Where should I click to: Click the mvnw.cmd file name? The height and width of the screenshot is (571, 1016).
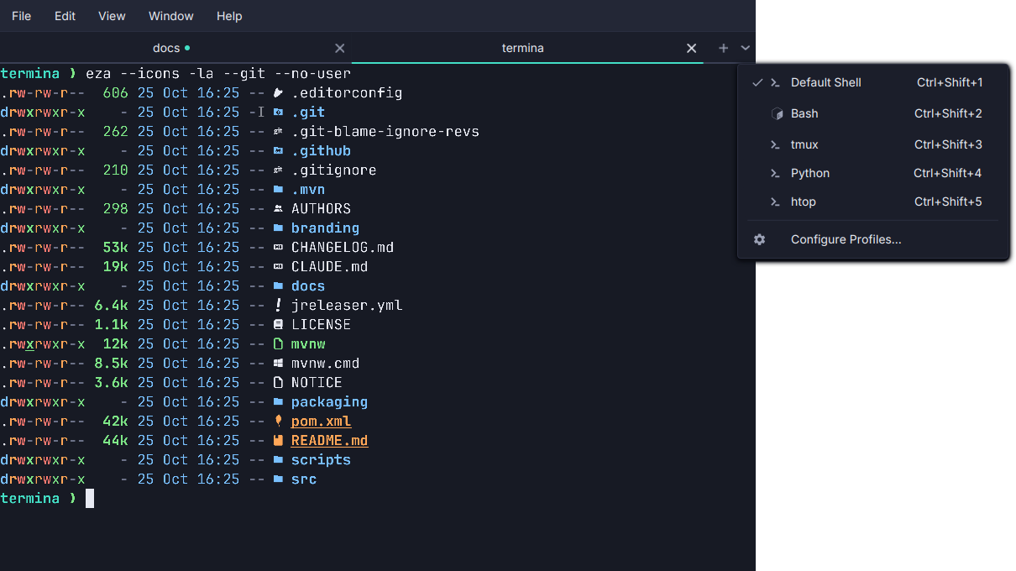pos(325,363)
